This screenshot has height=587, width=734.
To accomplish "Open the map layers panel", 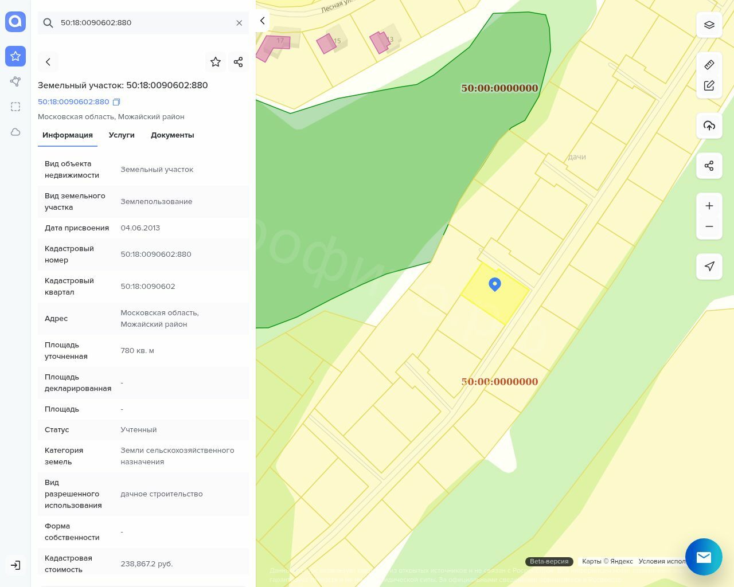I will 709,25.
